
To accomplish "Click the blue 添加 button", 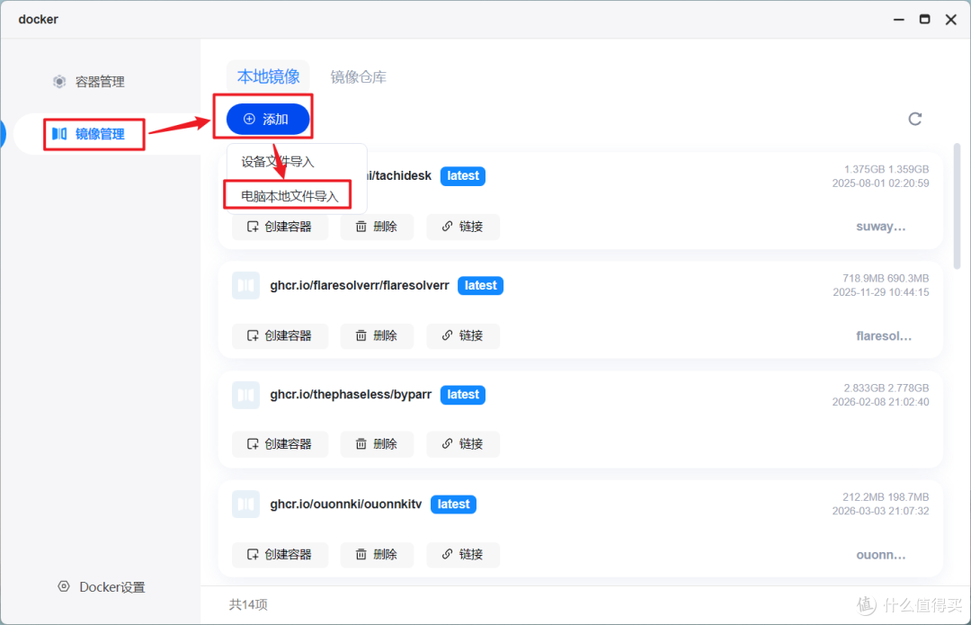I will pos(268,119).
